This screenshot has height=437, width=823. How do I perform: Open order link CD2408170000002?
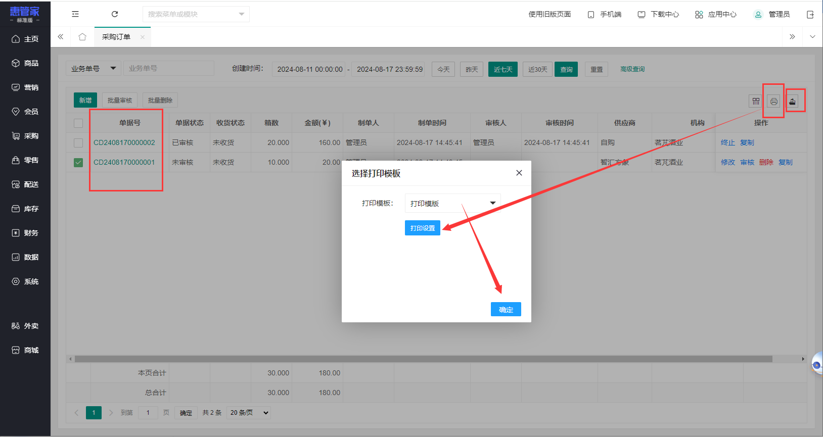(124, 143)
